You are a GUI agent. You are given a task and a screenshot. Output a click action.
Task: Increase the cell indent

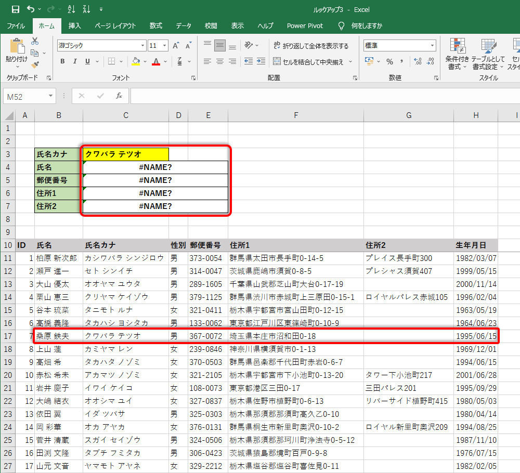pyautogui.click(x=261, y=61)
